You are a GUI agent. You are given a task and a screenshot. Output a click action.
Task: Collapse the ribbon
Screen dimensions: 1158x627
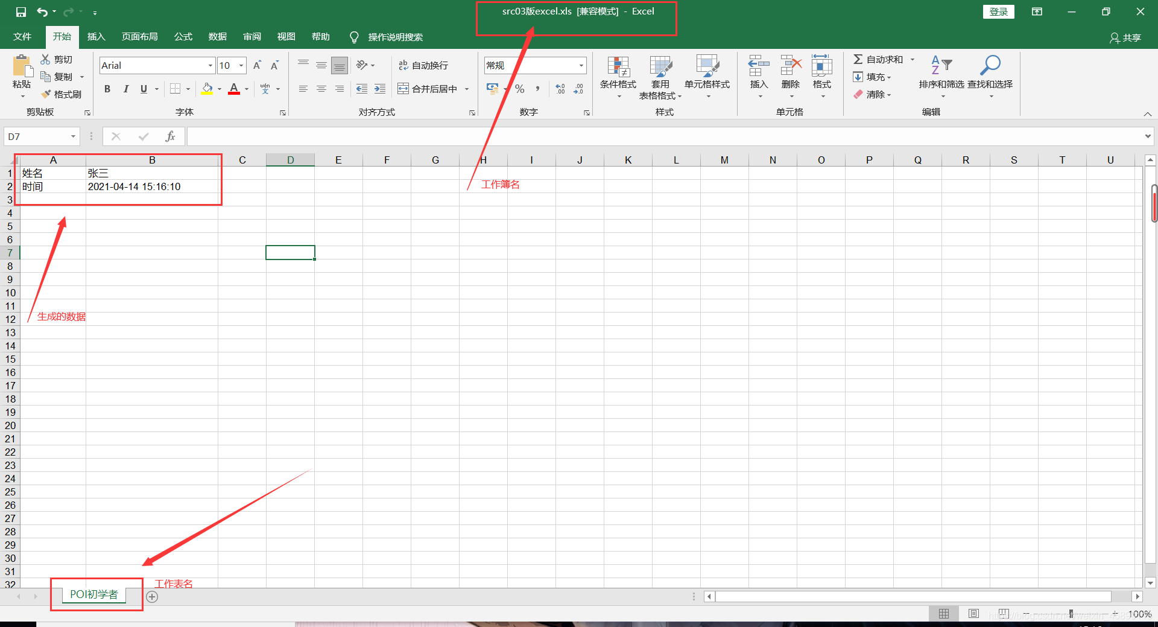[1148, 114]
